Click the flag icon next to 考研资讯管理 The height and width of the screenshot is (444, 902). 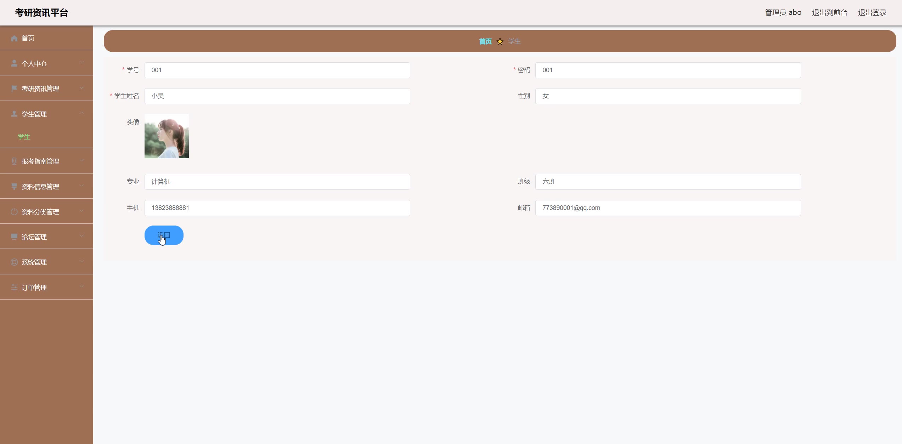coord(14,89)
